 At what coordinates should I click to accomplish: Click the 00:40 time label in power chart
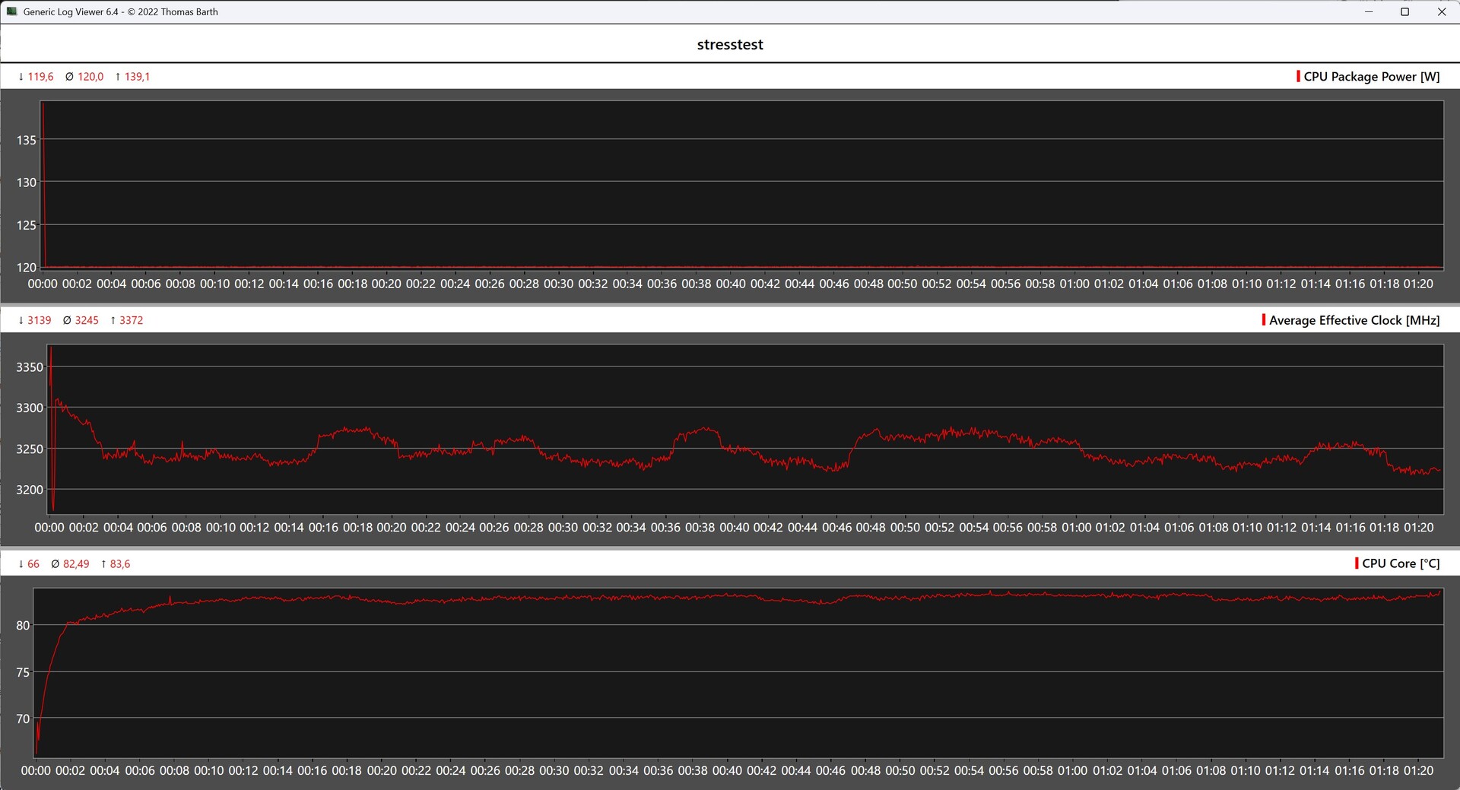tap(731, 284)
